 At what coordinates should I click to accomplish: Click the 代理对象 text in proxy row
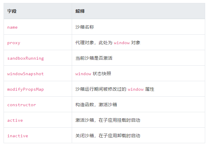pyautogui.click(x=85, y=43)
